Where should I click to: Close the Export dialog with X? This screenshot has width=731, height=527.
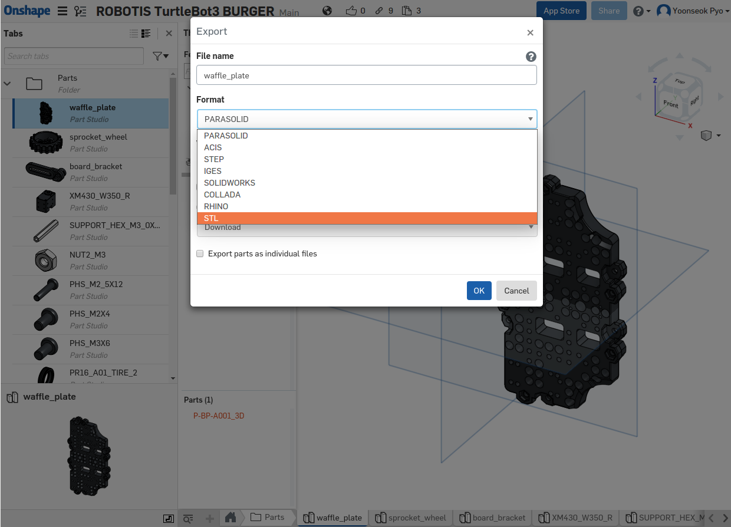tap(530, 33)
